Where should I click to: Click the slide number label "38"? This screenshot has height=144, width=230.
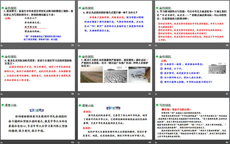pos(149,45)
